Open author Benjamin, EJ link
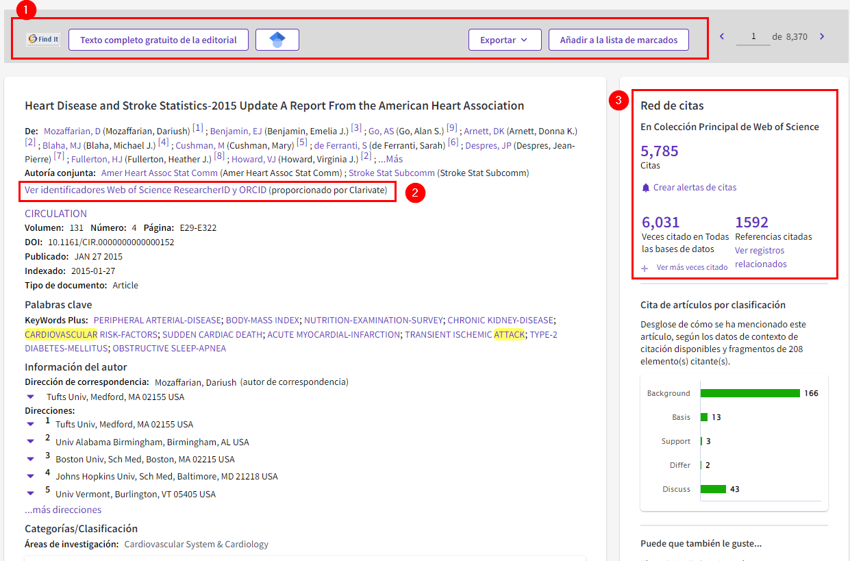The height and width of the screenshot is (561, 850). pyautogui.click(x=236, y=131)
